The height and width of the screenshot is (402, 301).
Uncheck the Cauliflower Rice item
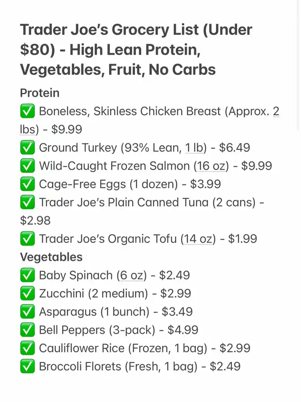point(27,348)
